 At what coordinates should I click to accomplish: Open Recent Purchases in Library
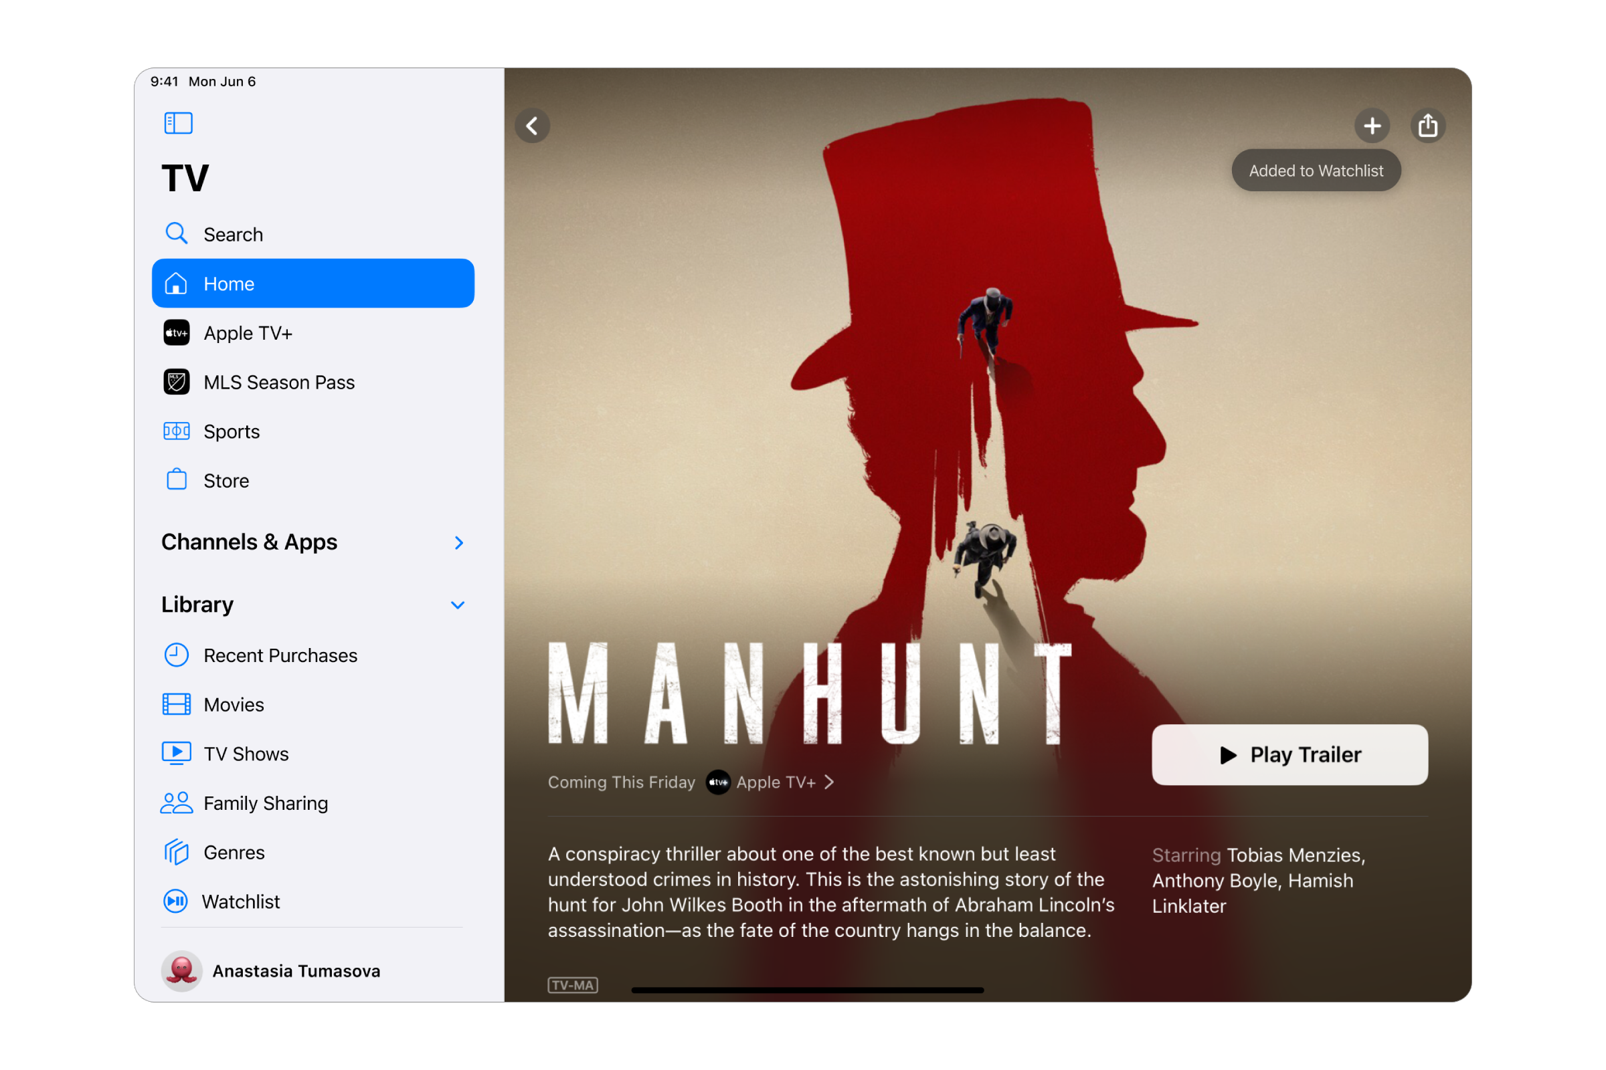(313, 655)
